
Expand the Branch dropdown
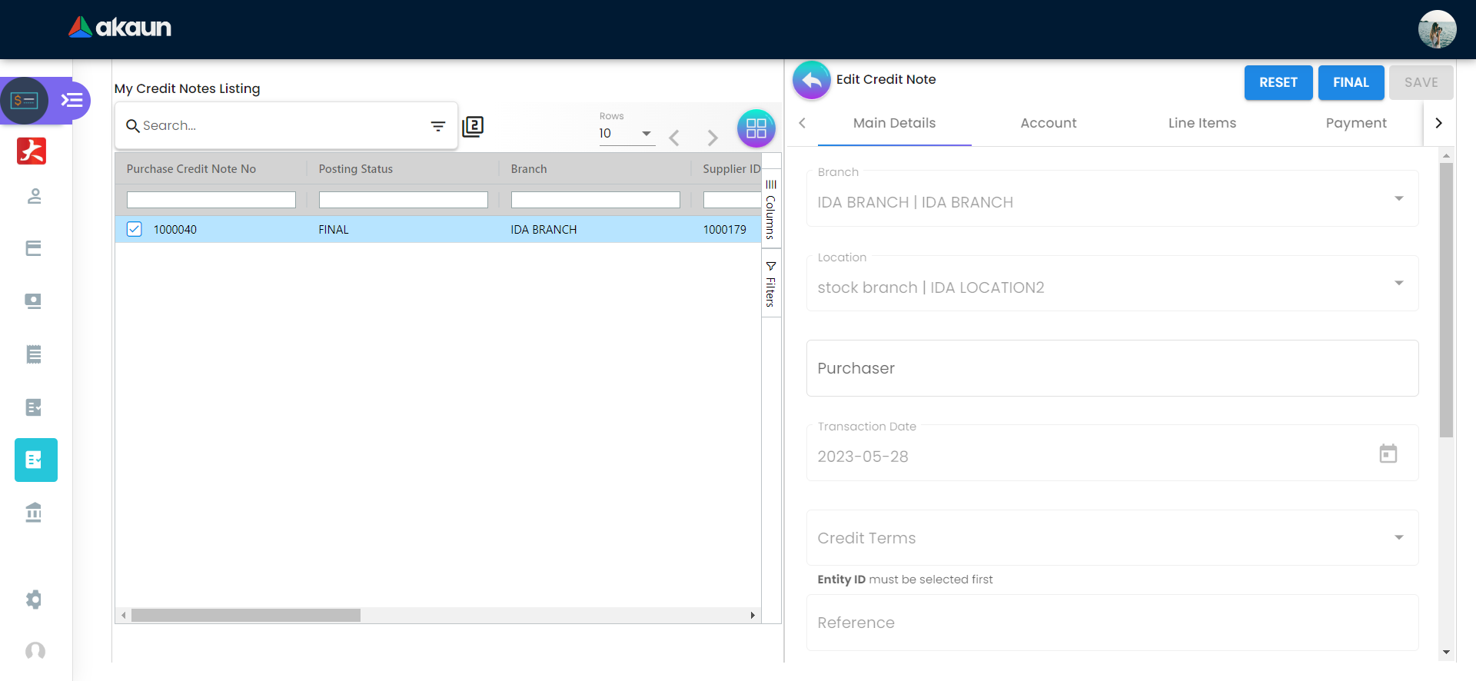[x=1398, y=198]
